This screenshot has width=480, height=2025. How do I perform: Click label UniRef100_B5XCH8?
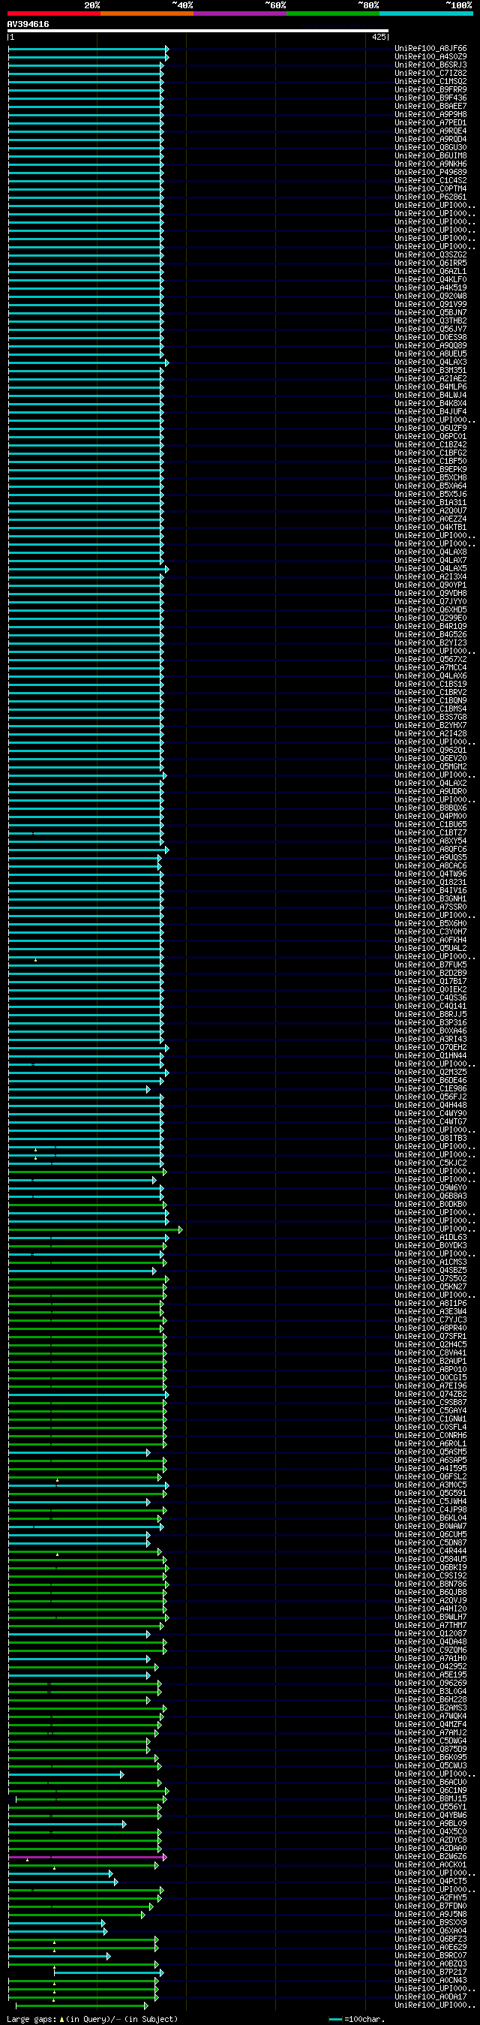pyautogui.click(x=430, y=478)
